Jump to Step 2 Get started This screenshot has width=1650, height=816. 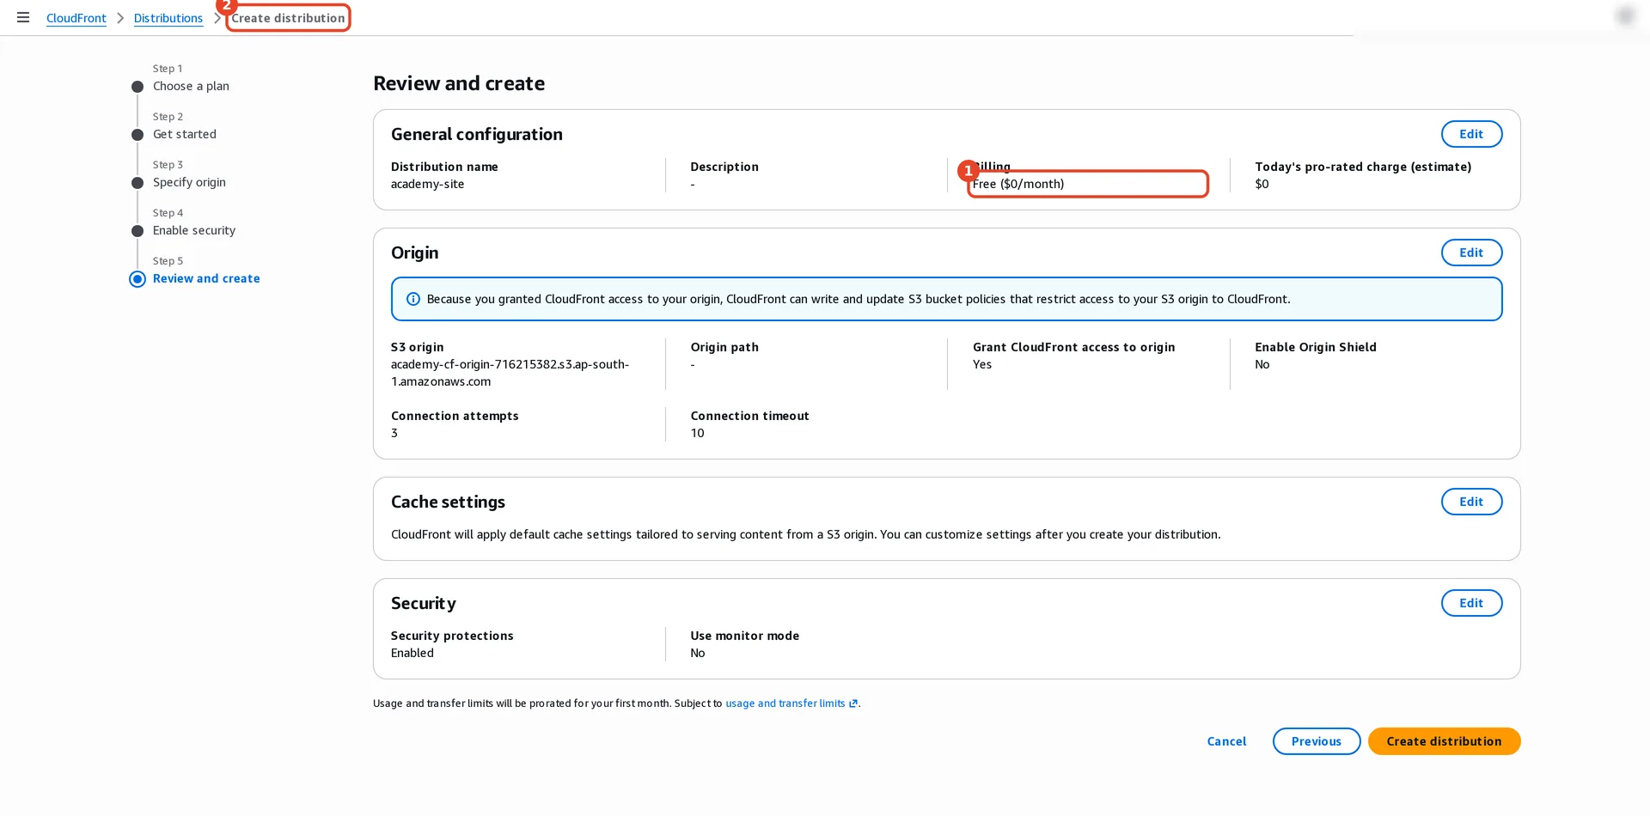pos(185,134)
